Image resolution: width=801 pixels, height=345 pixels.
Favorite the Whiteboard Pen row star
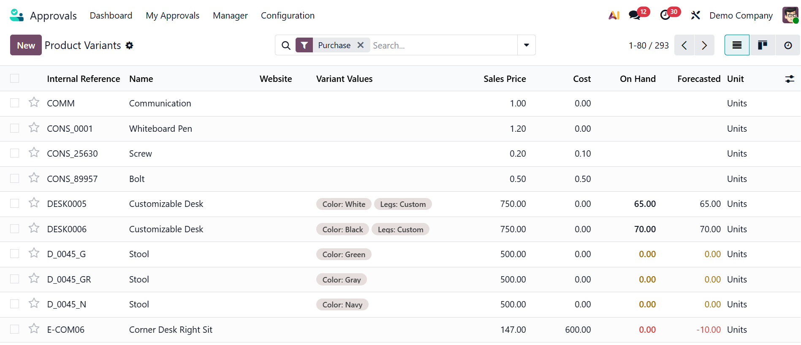(34, 128)
